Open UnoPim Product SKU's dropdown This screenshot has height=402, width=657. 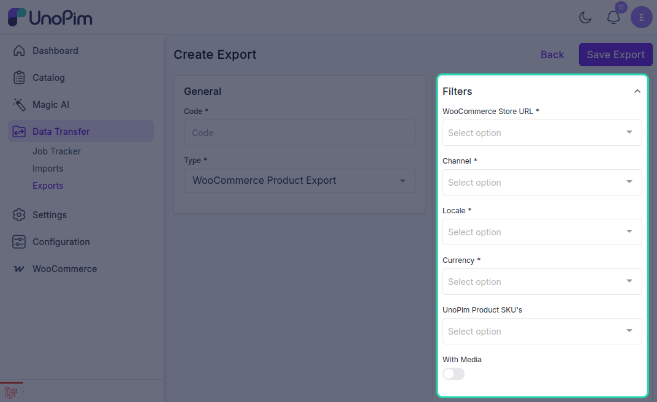pos(542,332)
